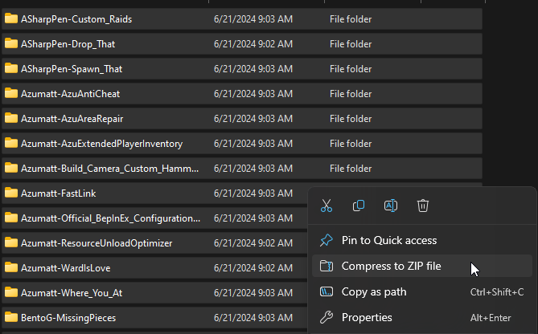The image size is (538, 334).
Task: Click the Cut scissors icon
Action: [326, 206]
